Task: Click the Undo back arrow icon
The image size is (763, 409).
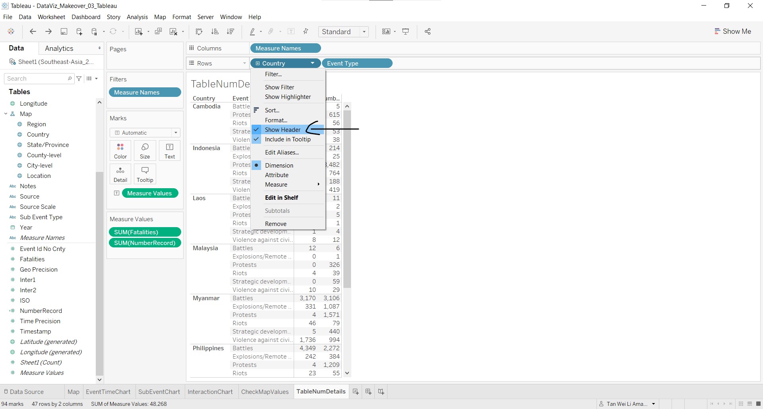Action: [x=33, y=32]
